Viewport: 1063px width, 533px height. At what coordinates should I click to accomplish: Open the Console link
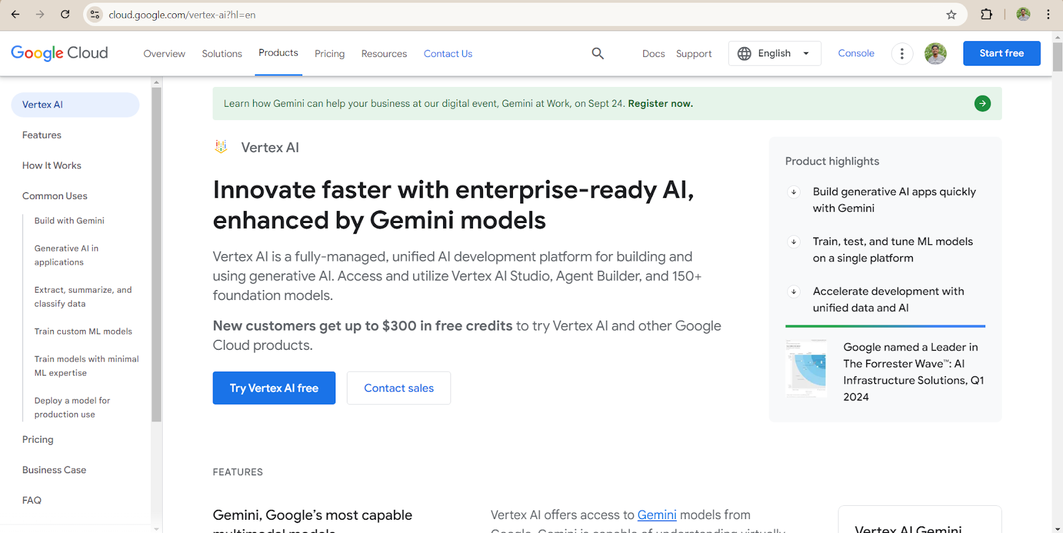(856, 53)
